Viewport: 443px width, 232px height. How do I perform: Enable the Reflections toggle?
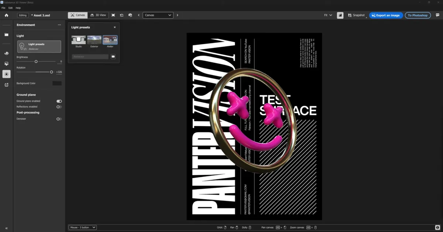click(x=58, y=107)
